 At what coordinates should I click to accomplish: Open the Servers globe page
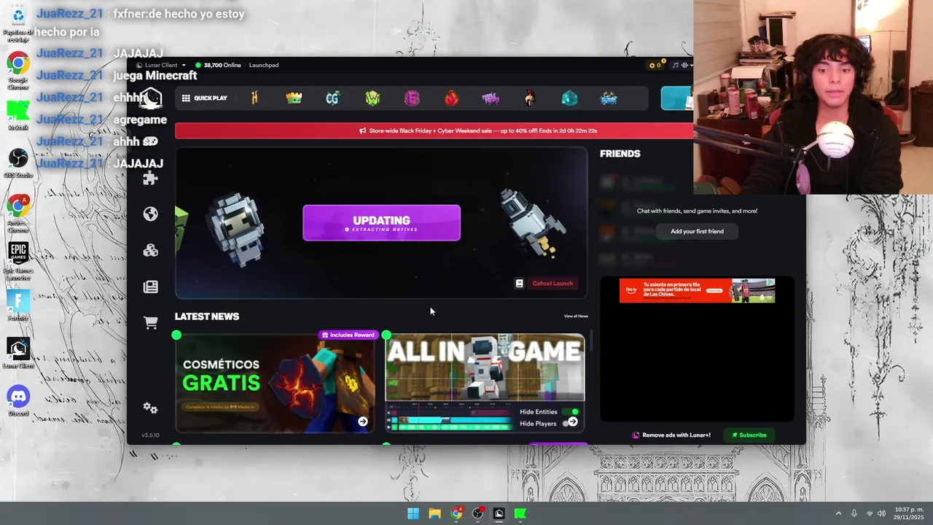tap(151, 214)
